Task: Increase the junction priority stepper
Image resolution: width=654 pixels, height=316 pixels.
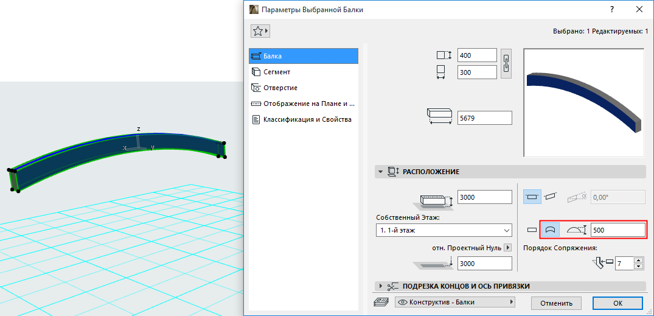Action: (x=638, y=261)
